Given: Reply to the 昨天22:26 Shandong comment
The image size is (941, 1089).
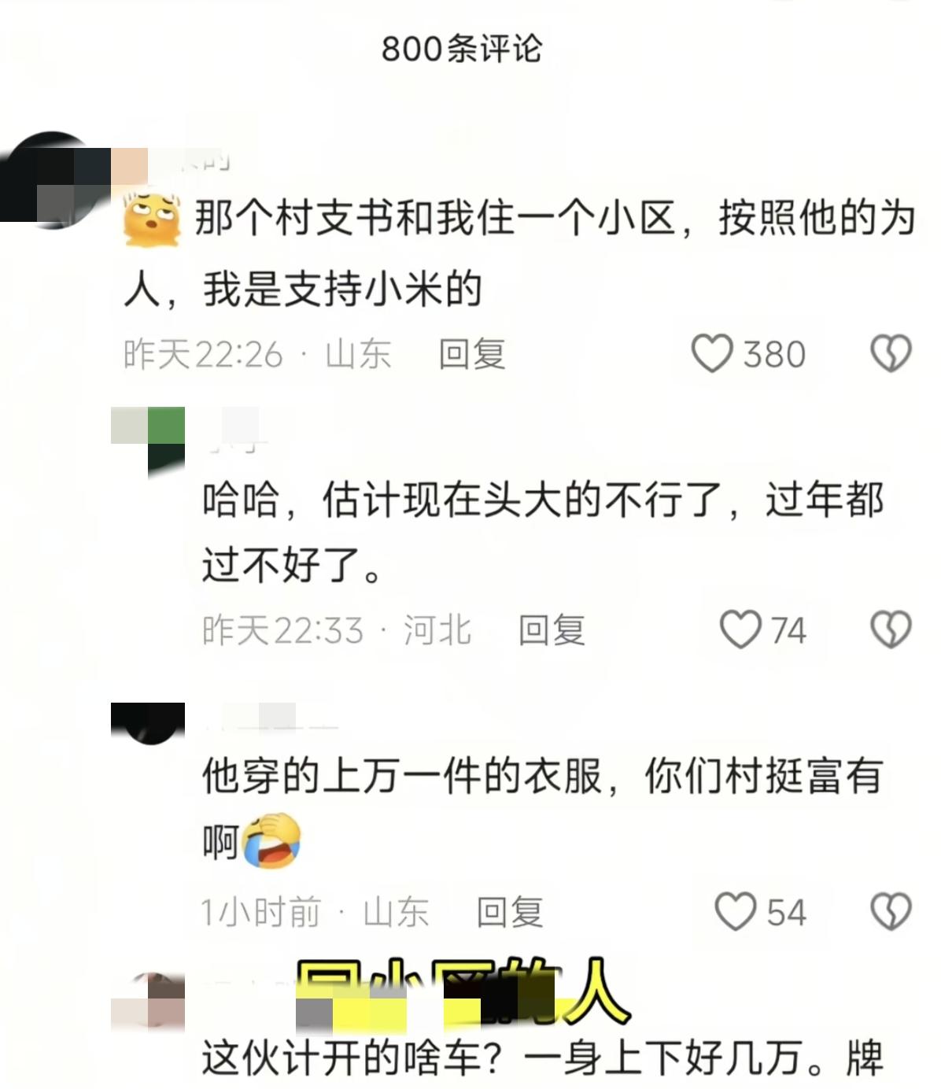Looking at the screenshot, I should 471,354.
